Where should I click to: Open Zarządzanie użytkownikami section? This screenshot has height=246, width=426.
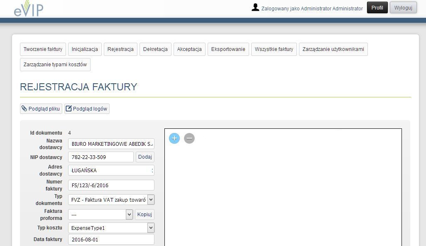tap(333, 49)
